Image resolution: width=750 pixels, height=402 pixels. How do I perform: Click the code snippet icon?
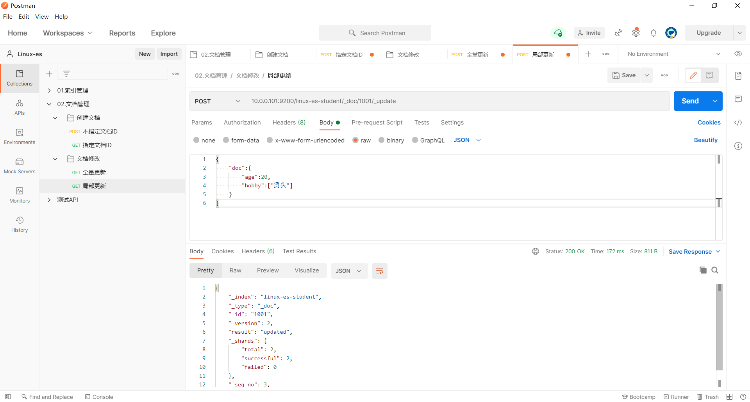738,123
